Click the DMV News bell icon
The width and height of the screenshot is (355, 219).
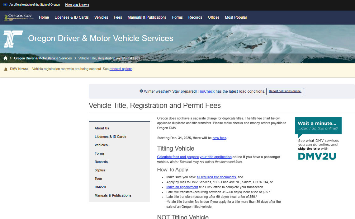pos(6,69)
